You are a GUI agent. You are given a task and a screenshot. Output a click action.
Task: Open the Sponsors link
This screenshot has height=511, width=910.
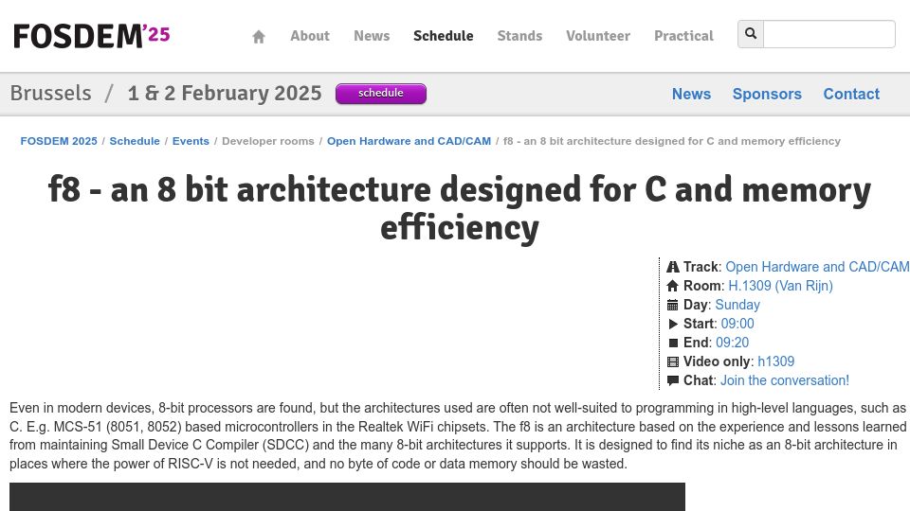[x=767, y=94]
